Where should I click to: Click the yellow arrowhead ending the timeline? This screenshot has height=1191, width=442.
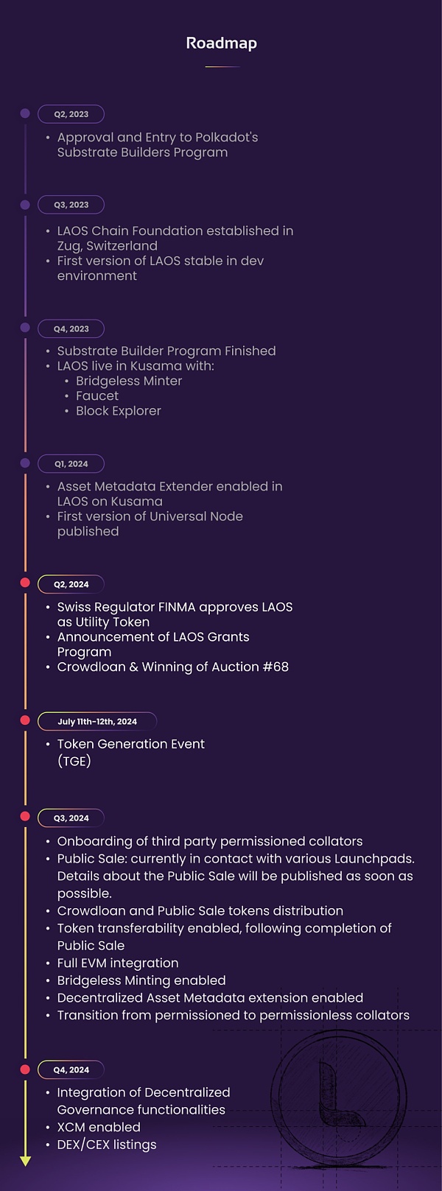26,1161
